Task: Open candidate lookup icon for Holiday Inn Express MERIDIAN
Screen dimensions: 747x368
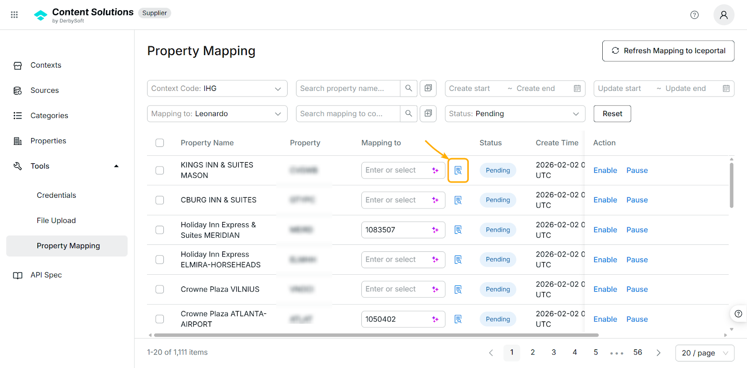Action: (x=458, y=229)
